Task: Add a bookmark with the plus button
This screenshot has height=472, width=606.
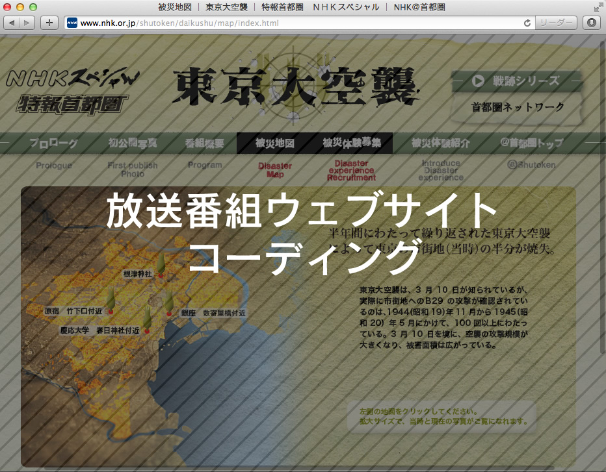Action: click(49, 23)
